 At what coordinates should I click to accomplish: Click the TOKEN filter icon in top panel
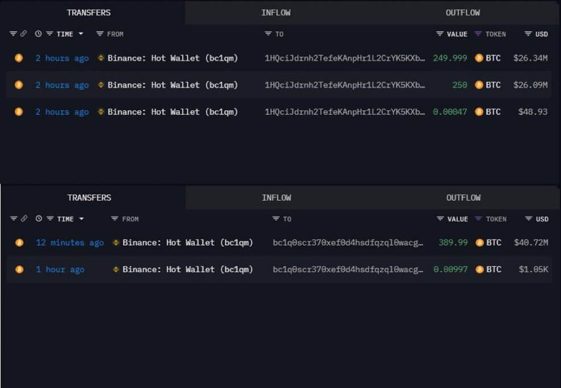[x=478, y=34]
